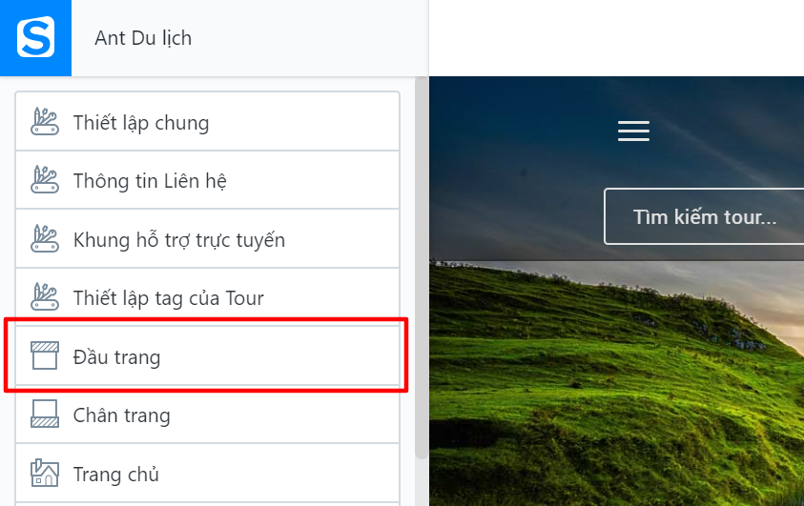Click the Thiết lập chung tools icon
Viewport: 804px width, 506px height.
tap(45, 122)
